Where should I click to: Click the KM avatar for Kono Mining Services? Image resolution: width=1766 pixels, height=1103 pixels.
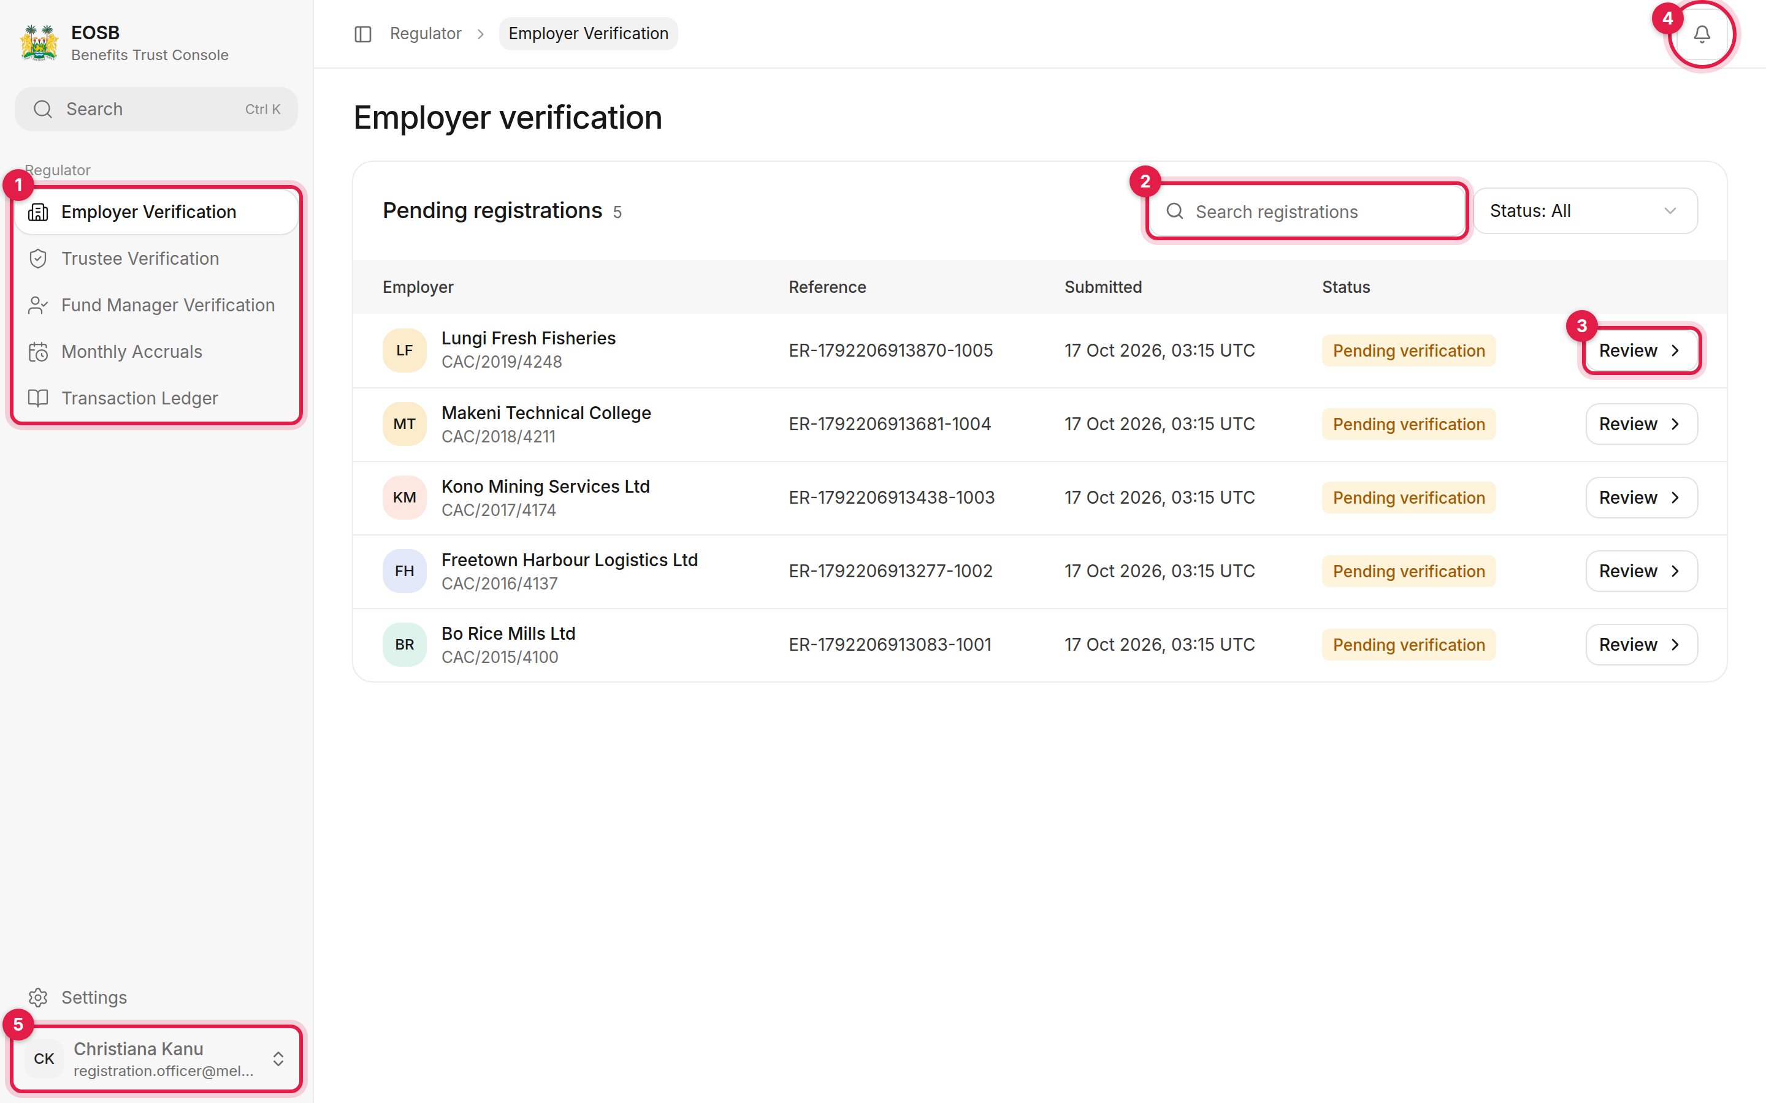pyautogui.click(x=404, y=498)
